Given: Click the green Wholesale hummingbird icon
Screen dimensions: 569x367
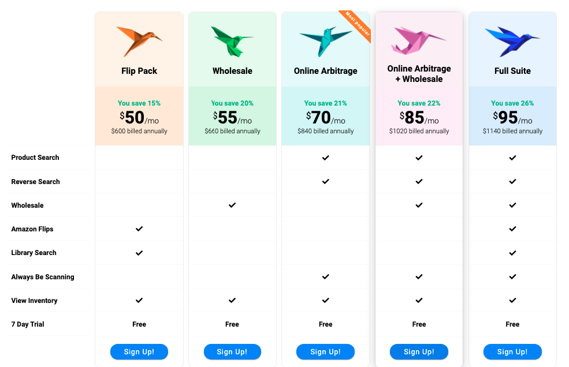Looking at the screenshot, I should click(x=232, y=42).
